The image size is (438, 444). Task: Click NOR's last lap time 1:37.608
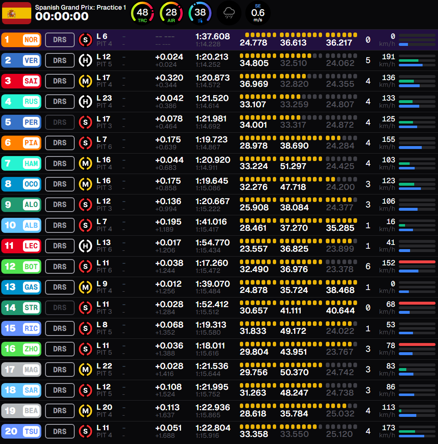213,36
